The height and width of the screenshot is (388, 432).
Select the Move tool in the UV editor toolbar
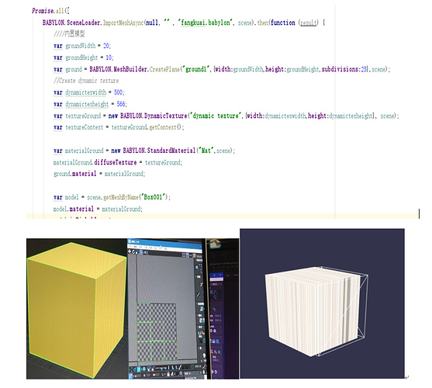pyautogui.click(x=130, y=251)
